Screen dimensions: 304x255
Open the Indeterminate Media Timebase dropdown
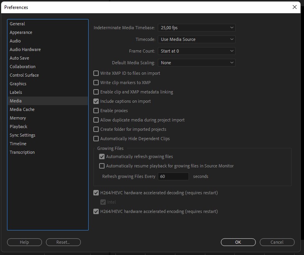tap(197, 28)
